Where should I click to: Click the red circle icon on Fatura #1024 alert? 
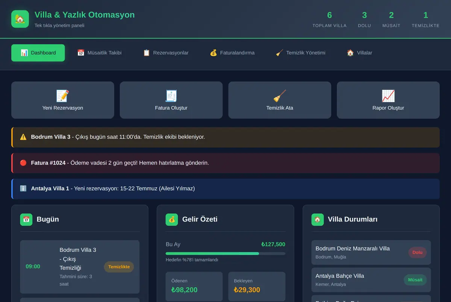tap(23, 163)
